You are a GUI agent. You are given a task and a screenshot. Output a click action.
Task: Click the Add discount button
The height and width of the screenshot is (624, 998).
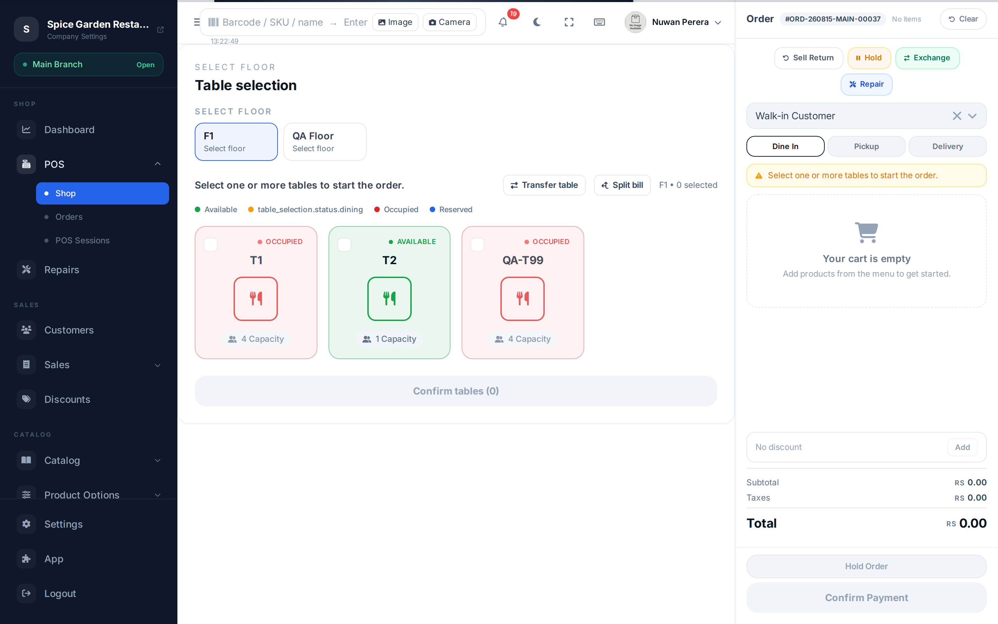pyautogui.click(x=962, y=447)
